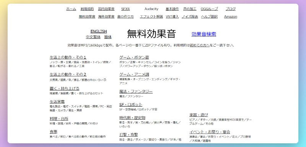Open category SF・ロボット
Screen dimensions: 306x147
coord(131,105)
